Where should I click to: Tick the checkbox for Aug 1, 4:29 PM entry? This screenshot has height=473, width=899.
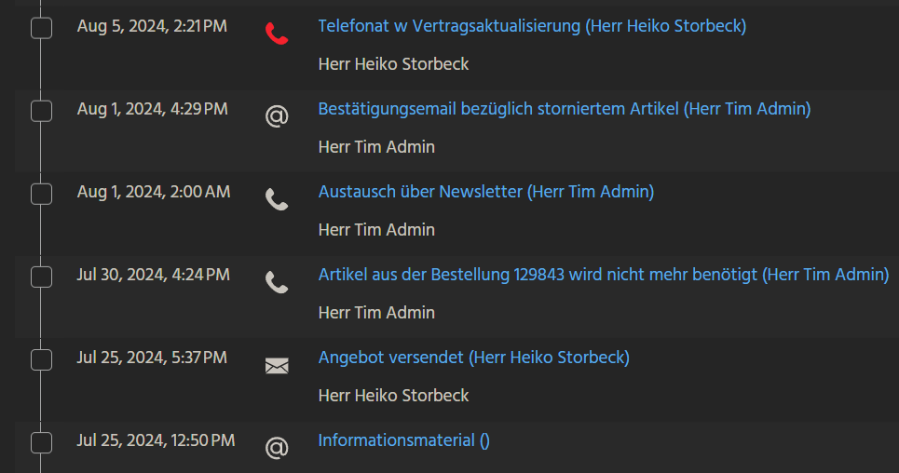41,111
